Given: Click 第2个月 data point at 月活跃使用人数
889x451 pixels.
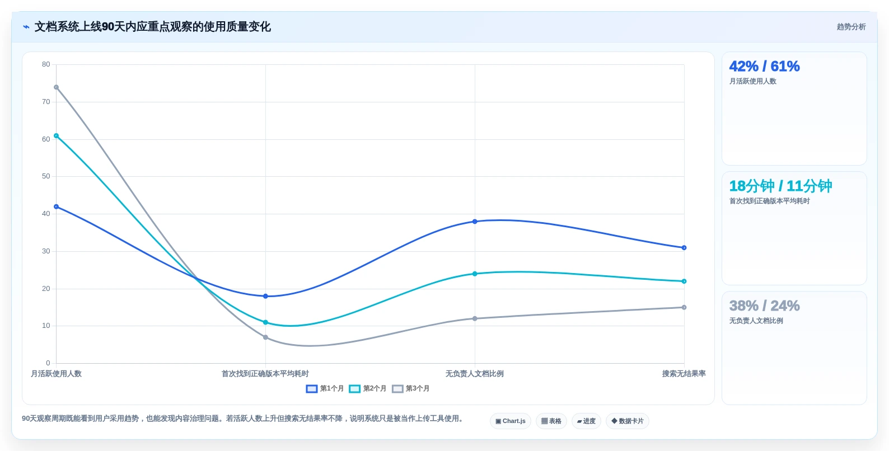Looking at the screenshot, I should pyautogui.click(x=56, y=135).
